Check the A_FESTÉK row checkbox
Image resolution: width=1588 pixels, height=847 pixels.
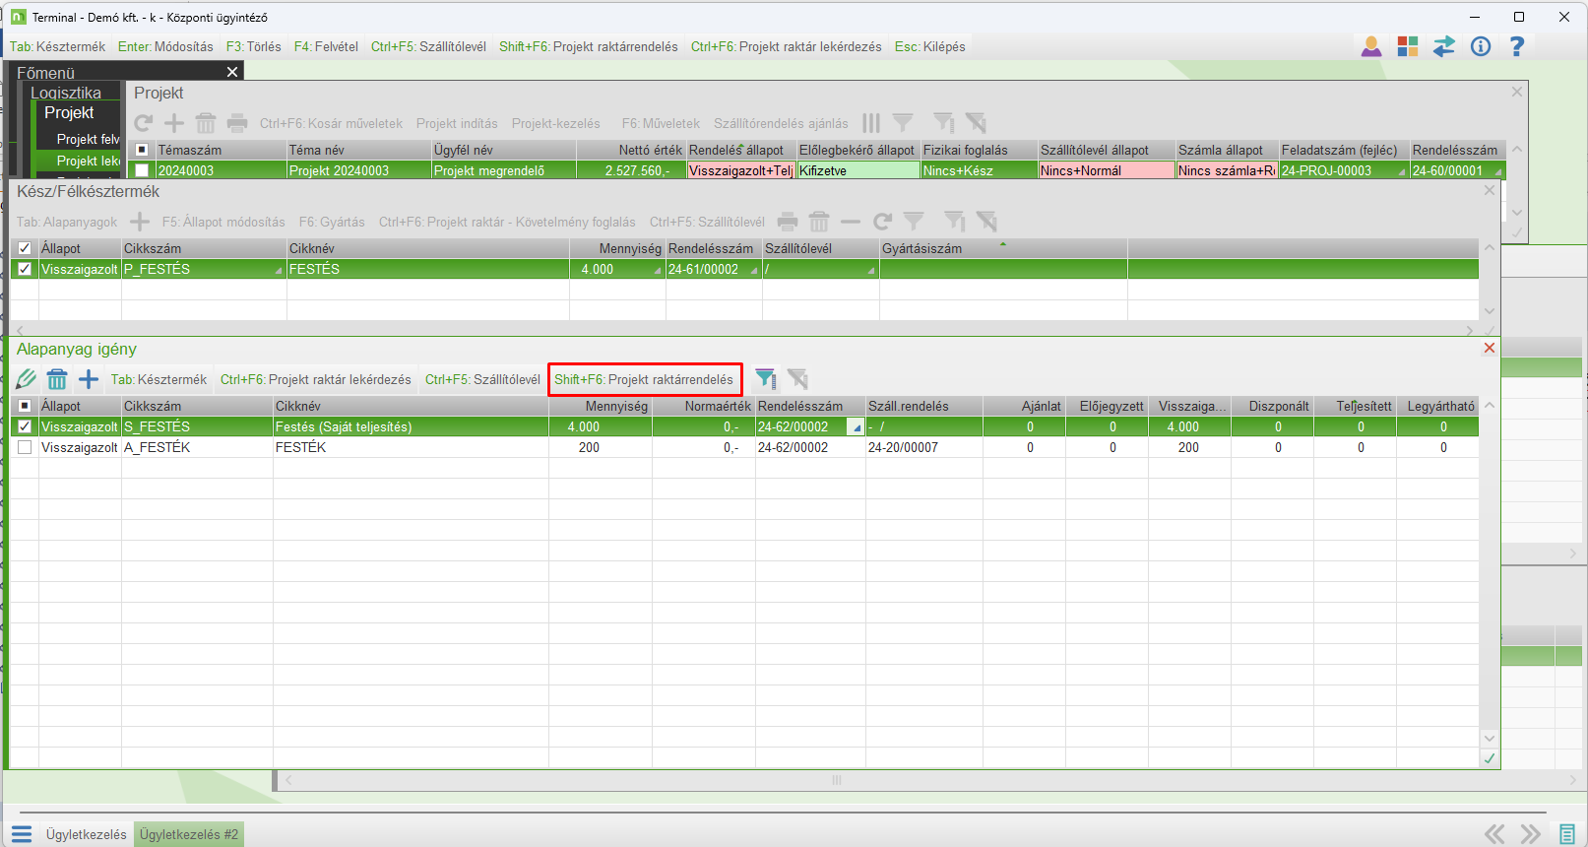tap(25, 447)
